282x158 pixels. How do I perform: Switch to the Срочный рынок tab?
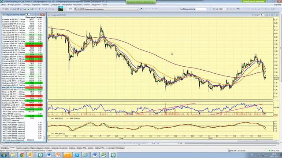click(37, 148)
